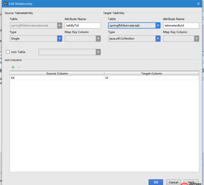Click the green plus add join column icon
The height and width of the screenshot is (185, 204).
point(13,67)
